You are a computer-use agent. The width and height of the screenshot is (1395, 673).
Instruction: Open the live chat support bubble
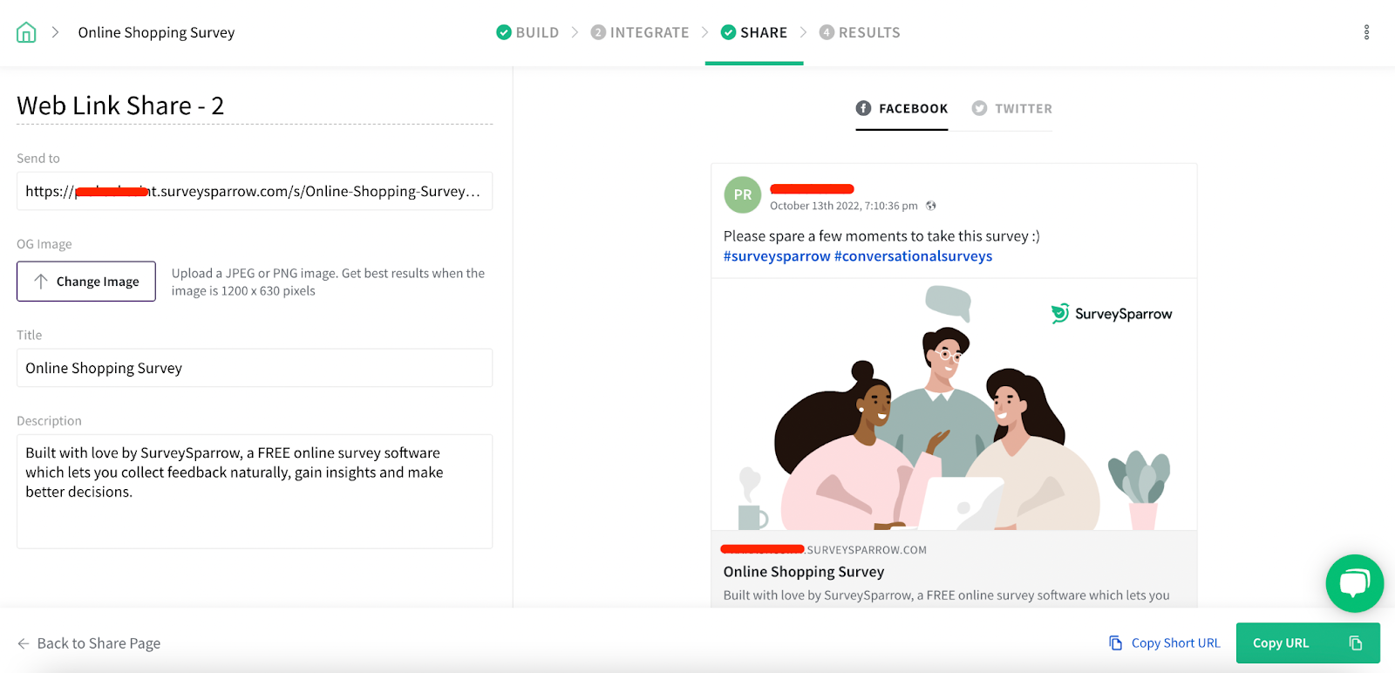1354,583
